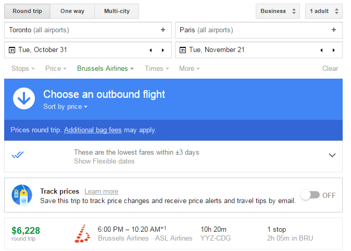Viewport: 351px width, 251px height.
Task: Open the Sort by price menu
Action: click(x=66, y=107)
